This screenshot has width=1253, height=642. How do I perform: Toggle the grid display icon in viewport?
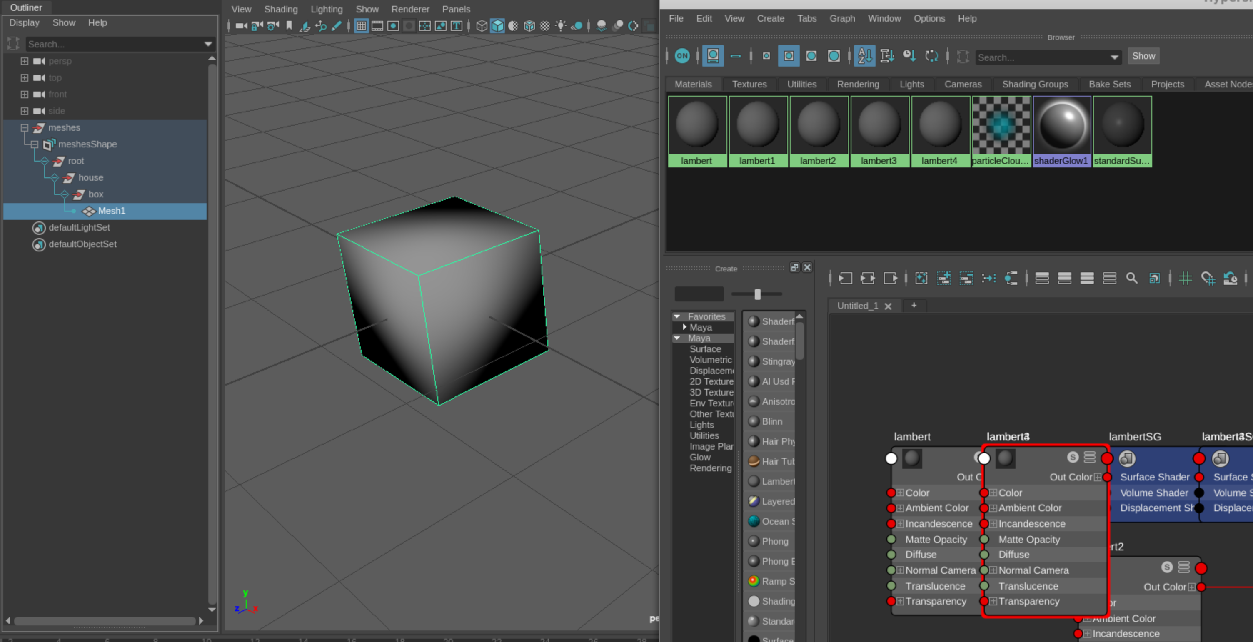pos(362,26)
